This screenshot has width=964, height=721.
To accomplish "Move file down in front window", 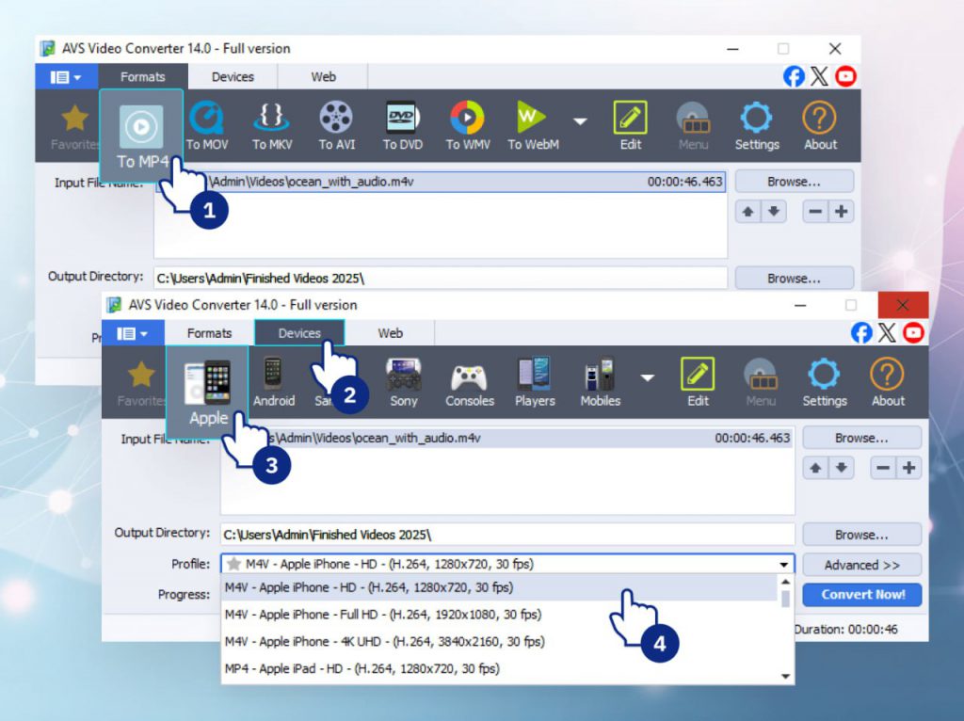I will (841, 468).
